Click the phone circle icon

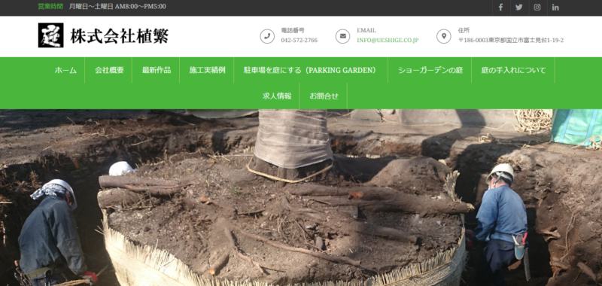[x=267, y=36]
